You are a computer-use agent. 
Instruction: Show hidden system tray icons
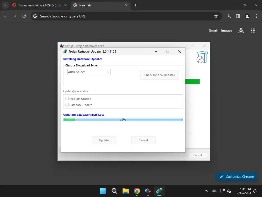click(x=206, y=191)
